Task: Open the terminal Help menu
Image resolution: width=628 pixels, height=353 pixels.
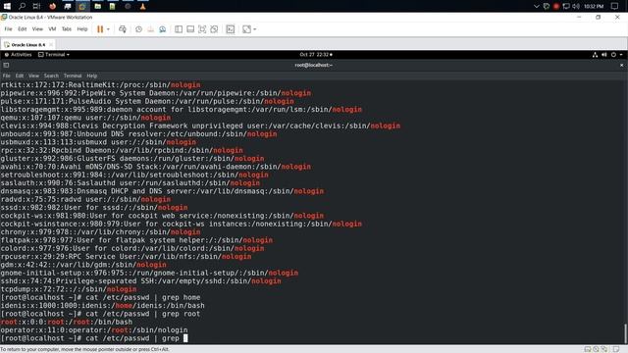Action: 91,76
